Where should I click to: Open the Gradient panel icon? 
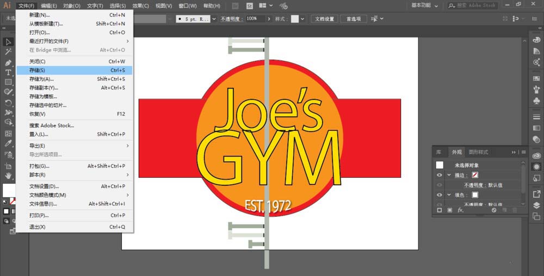(x=536, y=128)
